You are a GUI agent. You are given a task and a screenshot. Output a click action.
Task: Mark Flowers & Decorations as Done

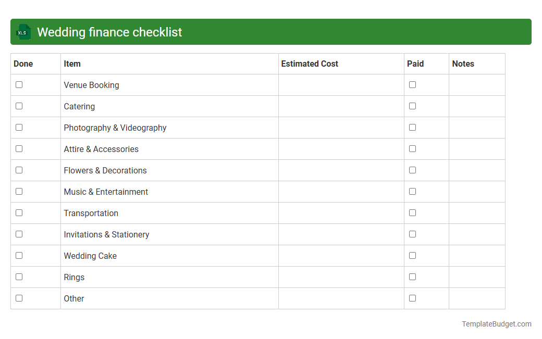coord(19,170)
